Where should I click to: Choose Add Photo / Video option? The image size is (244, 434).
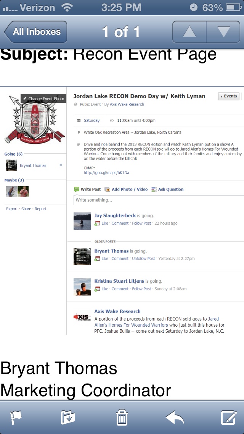(x=126, y=189)
